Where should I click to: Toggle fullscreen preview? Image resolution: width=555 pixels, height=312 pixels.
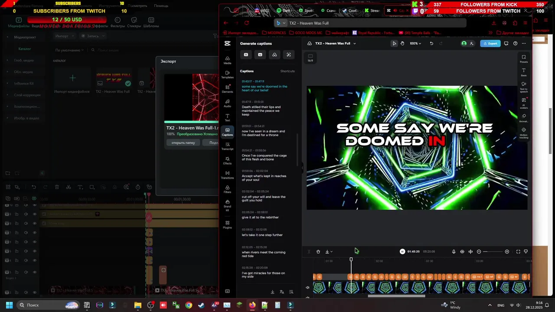(x=518, y=252)
